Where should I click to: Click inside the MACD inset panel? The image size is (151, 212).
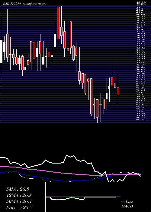(x=83, y=197)
